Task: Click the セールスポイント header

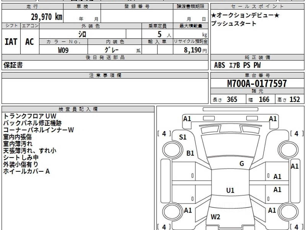Action: 258,7
